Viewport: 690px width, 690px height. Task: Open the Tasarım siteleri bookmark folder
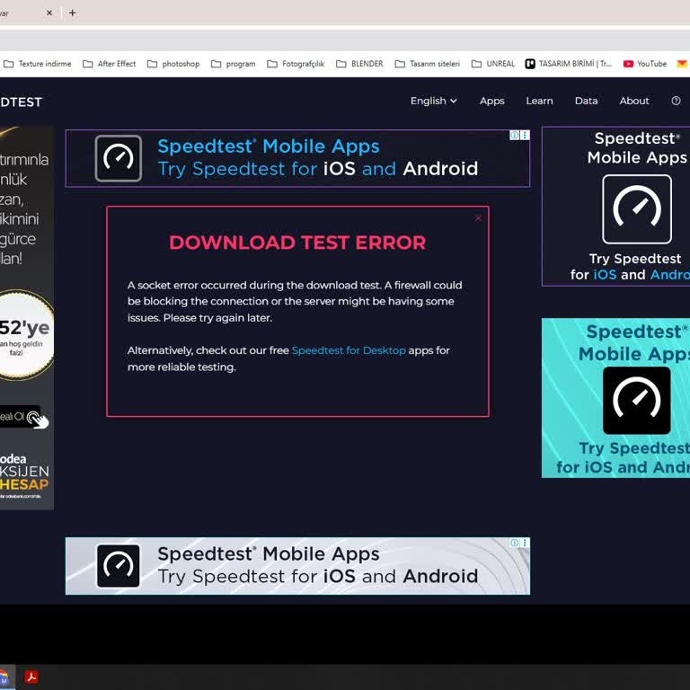(428, 64)
